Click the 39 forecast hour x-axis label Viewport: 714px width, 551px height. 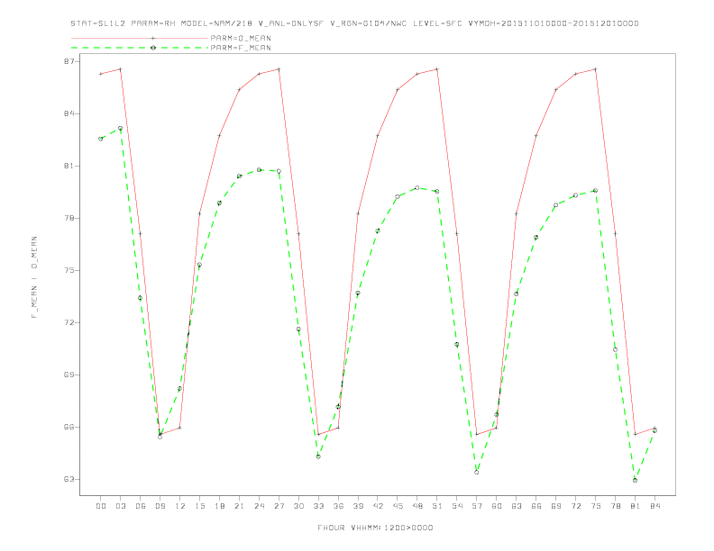pyautogui.click(x=358, y=506)
